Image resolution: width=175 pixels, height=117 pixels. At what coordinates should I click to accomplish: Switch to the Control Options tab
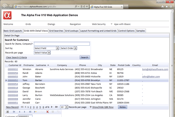[126, 31]
